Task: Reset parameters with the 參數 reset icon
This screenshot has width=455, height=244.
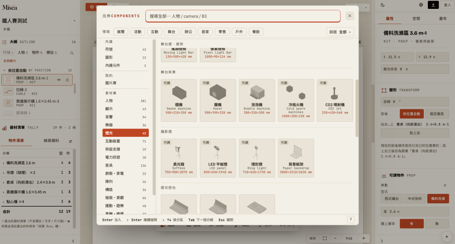Action: (x=445, y=185)
